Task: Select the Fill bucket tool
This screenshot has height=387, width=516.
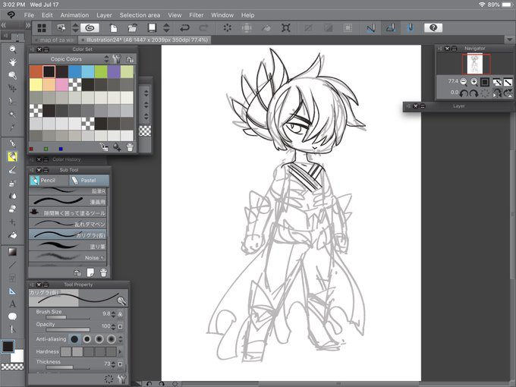Action: (12, 235)
